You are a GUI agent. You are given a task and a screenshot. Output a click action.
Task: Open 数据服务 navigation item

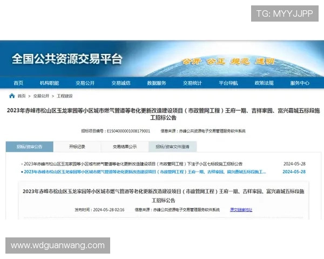pos(157,83)
